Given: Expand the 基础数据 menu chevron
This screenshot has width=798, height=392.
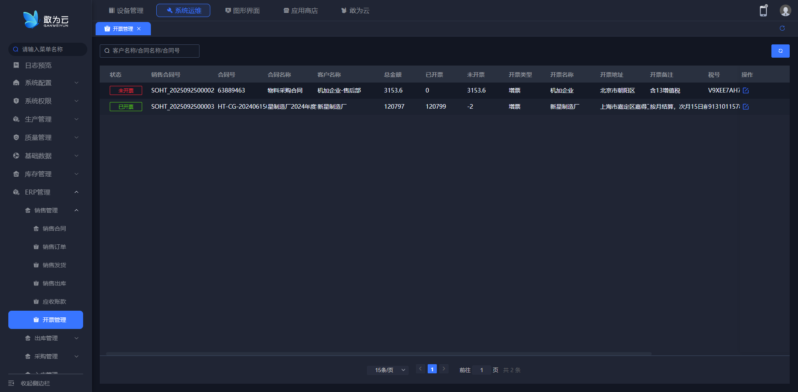Looking at the screenshot, I should coord(76,156).
